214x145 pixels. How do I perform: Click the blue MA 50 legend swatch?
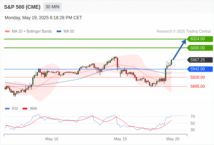[x=59, y=32]
